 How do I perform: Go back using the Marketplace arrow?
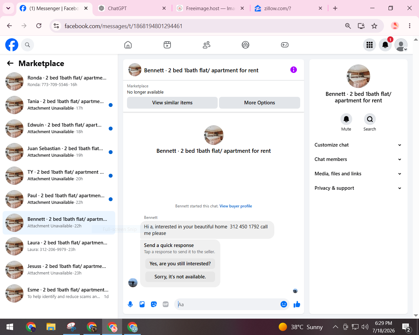coord(10,63)
